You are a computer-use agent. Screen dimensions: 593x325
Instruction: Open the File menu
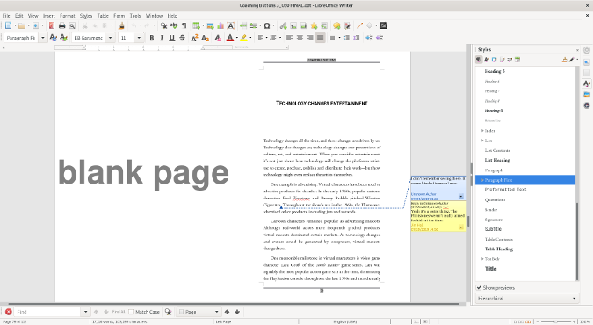[x=6, y=16]
